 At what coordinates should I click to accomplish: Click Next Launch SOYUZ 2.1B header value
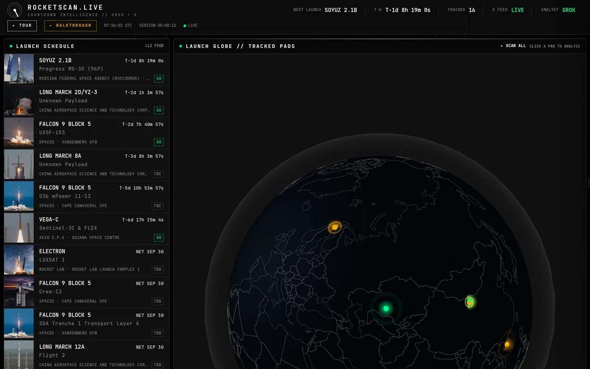tap(341, 10)
